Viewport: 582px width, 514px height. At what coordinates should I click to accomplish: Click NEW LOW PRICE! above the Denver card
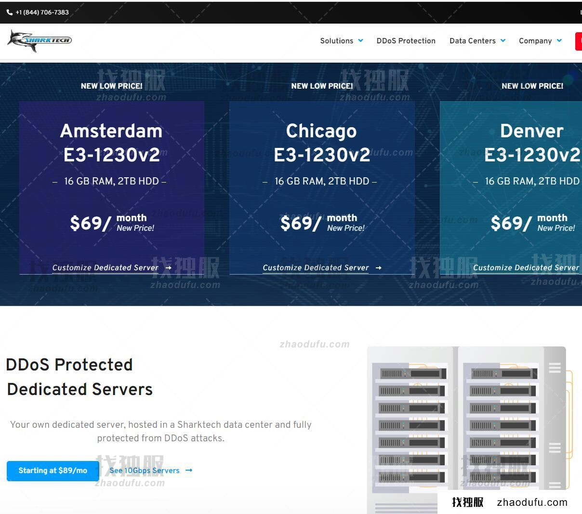(x=532, y=86)
